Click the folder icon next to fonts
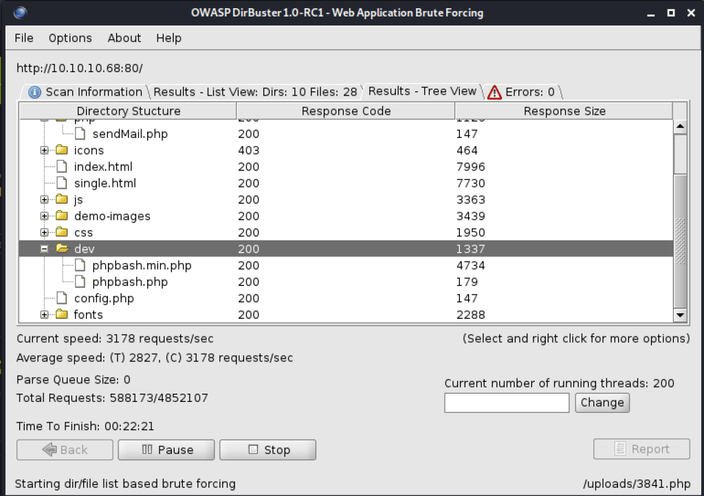 [62, 315]
